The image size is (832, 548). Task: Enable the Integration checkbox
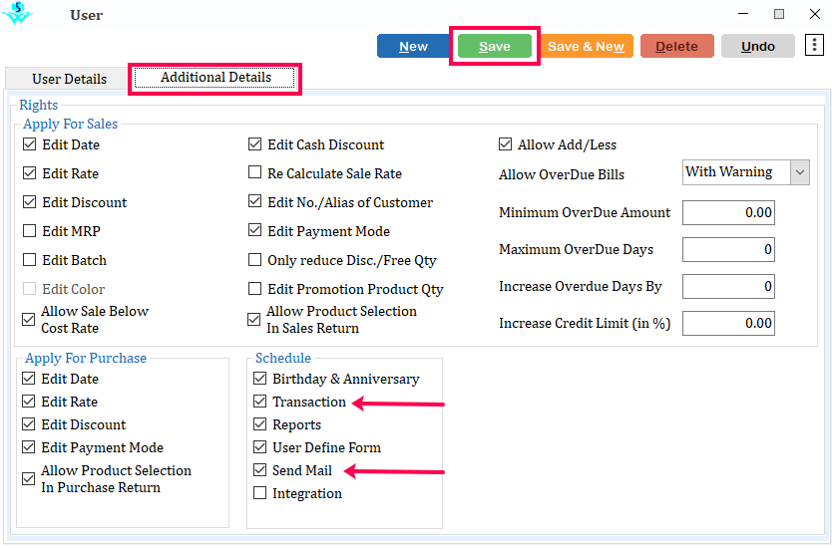(260, 493)
